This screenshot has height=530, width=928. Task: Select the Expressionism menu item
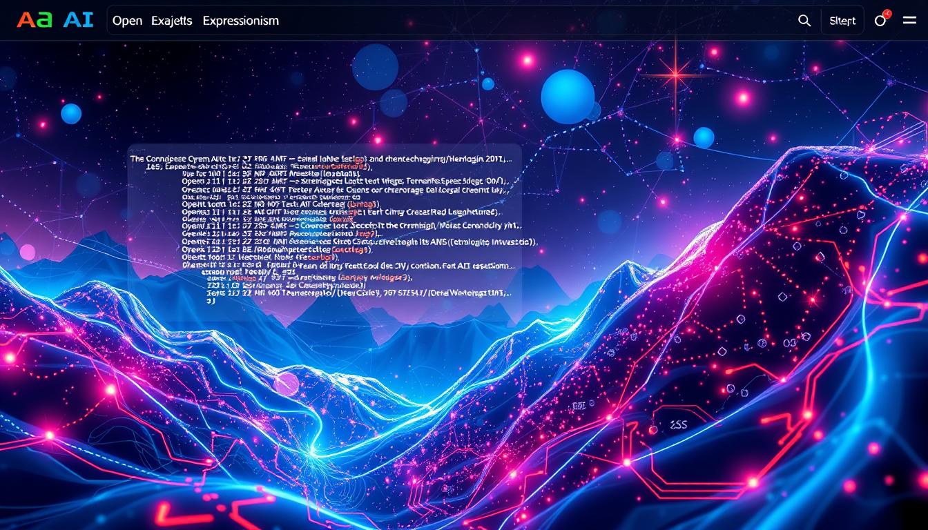241,21
